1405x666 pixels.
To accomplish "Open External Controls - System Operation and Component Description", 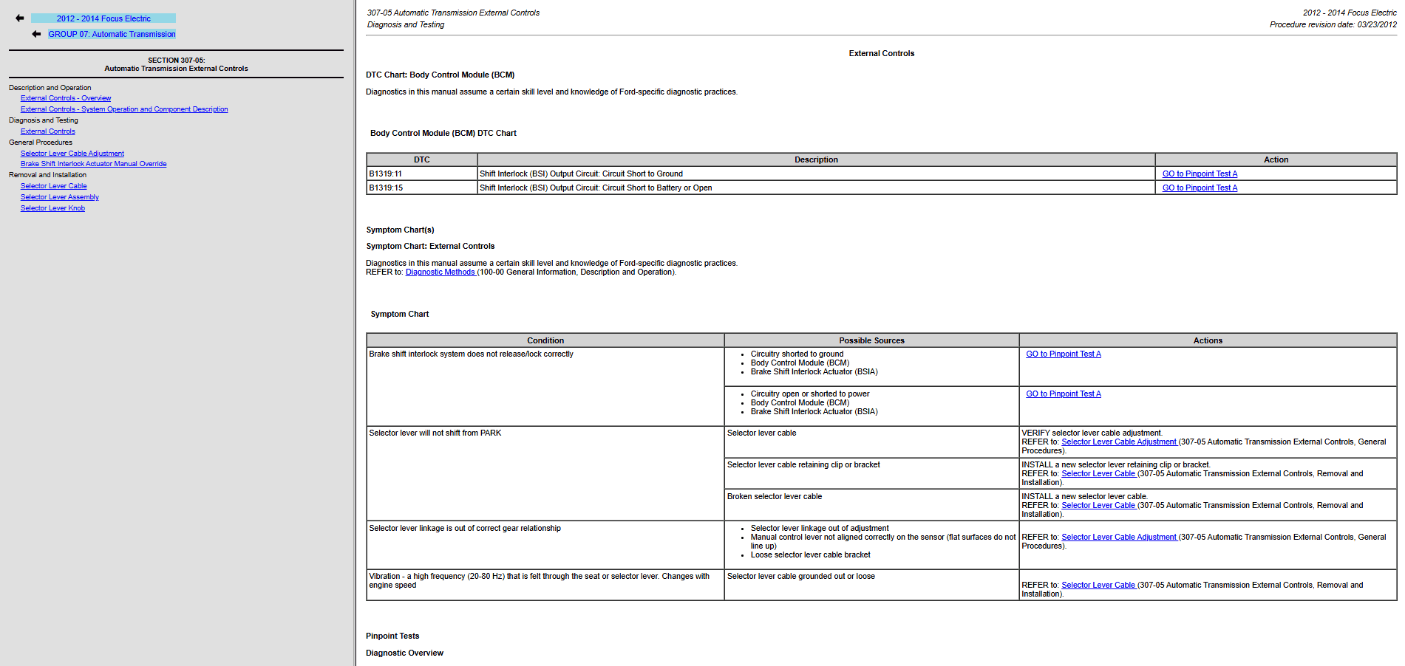I will tap(124, 109).
